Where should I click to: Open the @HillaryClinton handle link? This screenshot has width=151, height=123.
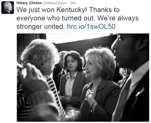pos(55,3)
